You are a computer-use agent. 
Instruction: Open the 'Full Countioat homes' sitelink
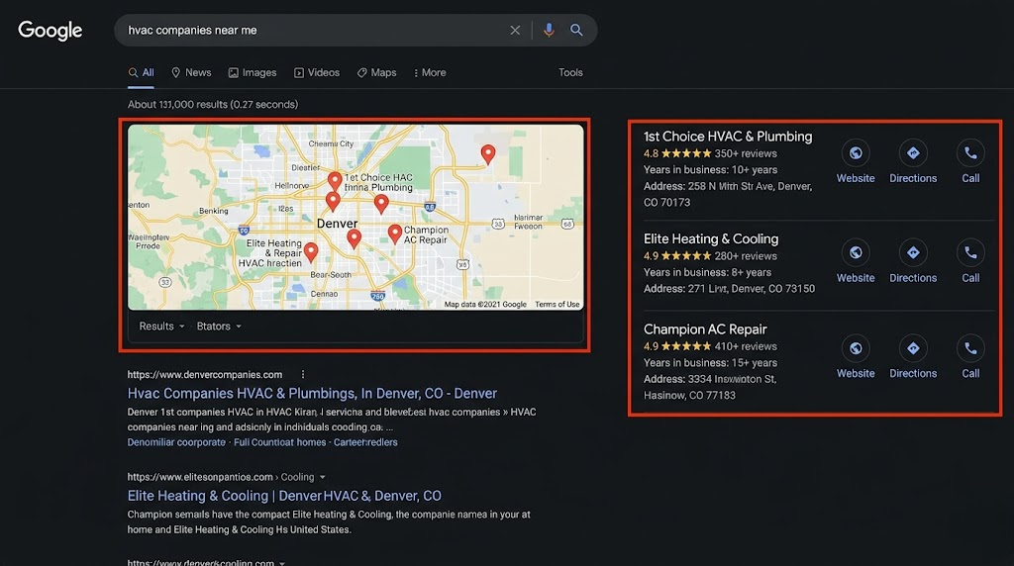[279, 442]
